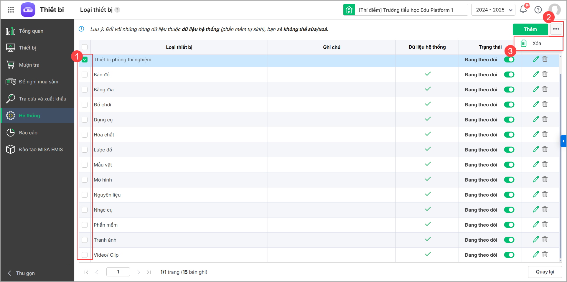The width and height of the screenshot is (567, 282).
Task: Open Tổng quan in the sidebar
Action: pos(37,31)
